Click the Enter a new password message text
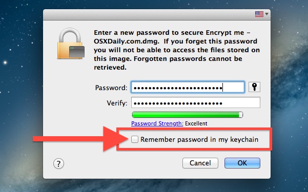308x192 pixels. click(177, 50)
